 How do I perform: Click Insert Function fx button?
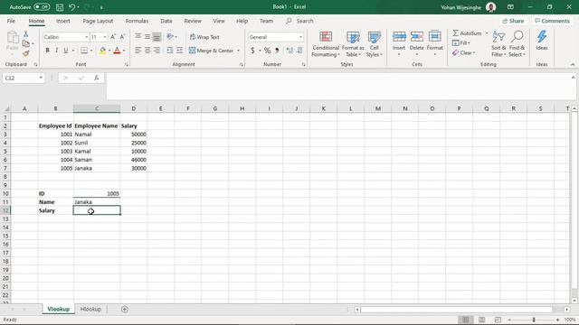97,79
